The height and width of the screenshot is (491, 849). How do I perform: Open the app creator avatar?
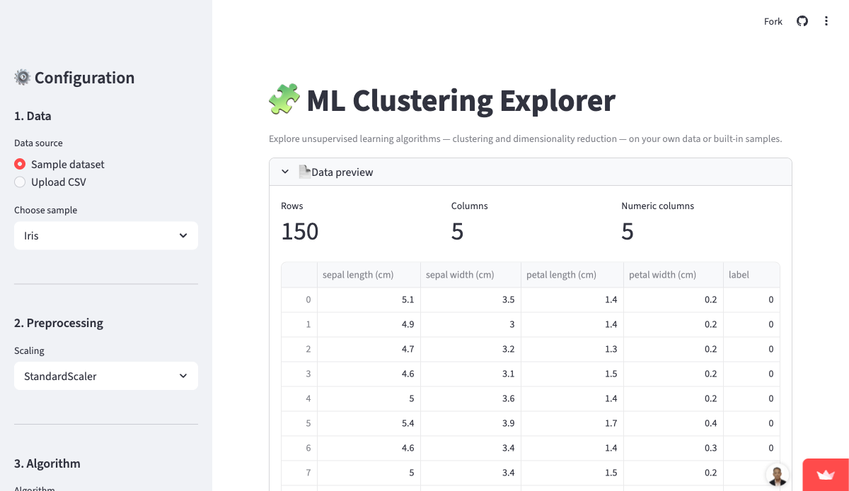tap(778, 475)
